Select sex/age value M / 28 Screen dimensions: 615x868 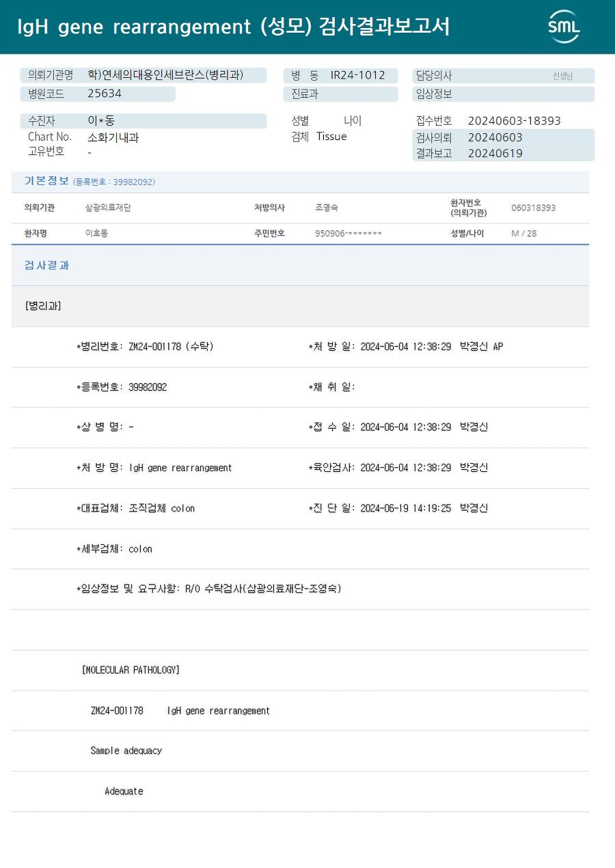point(523,234)
